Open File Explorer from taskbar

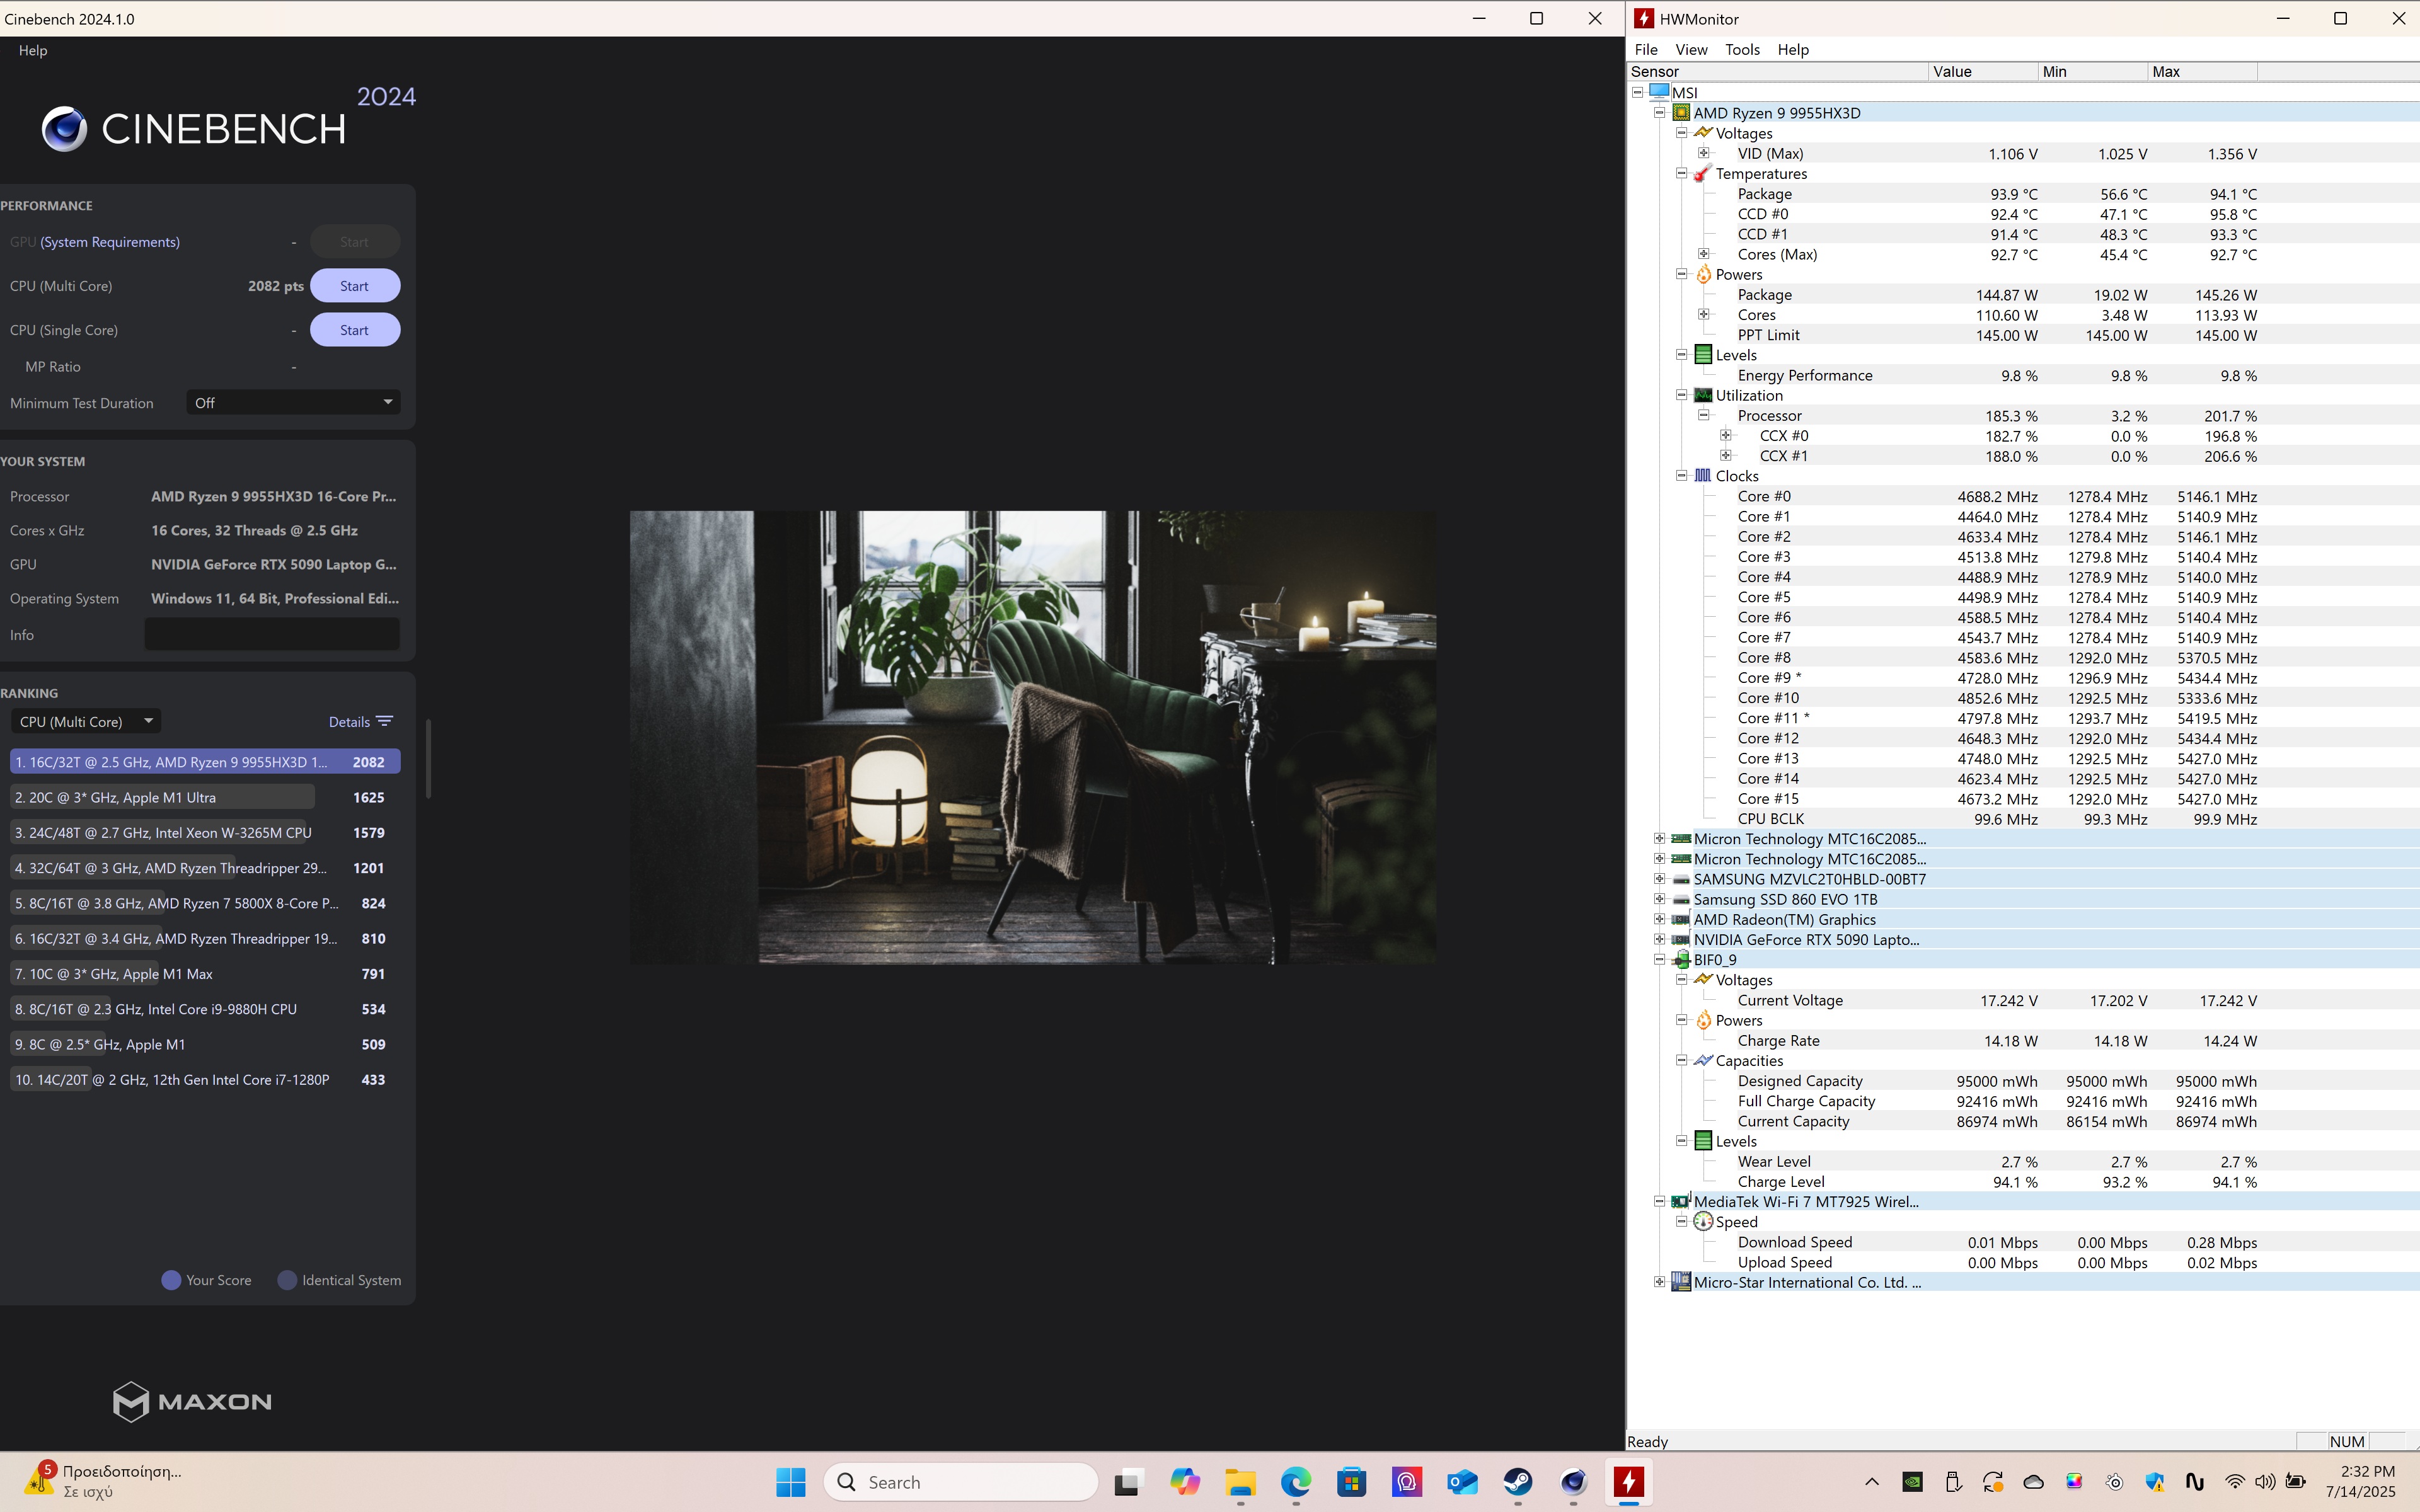pyautogui.click(x=1240, y=1481)
